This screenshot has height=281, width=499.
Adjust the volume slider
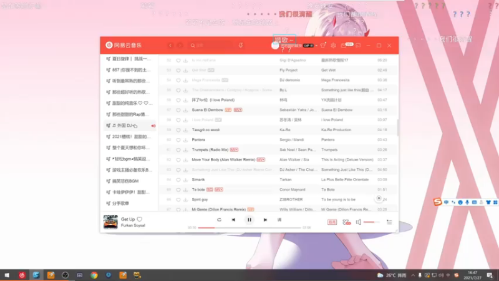pos(371,222)
